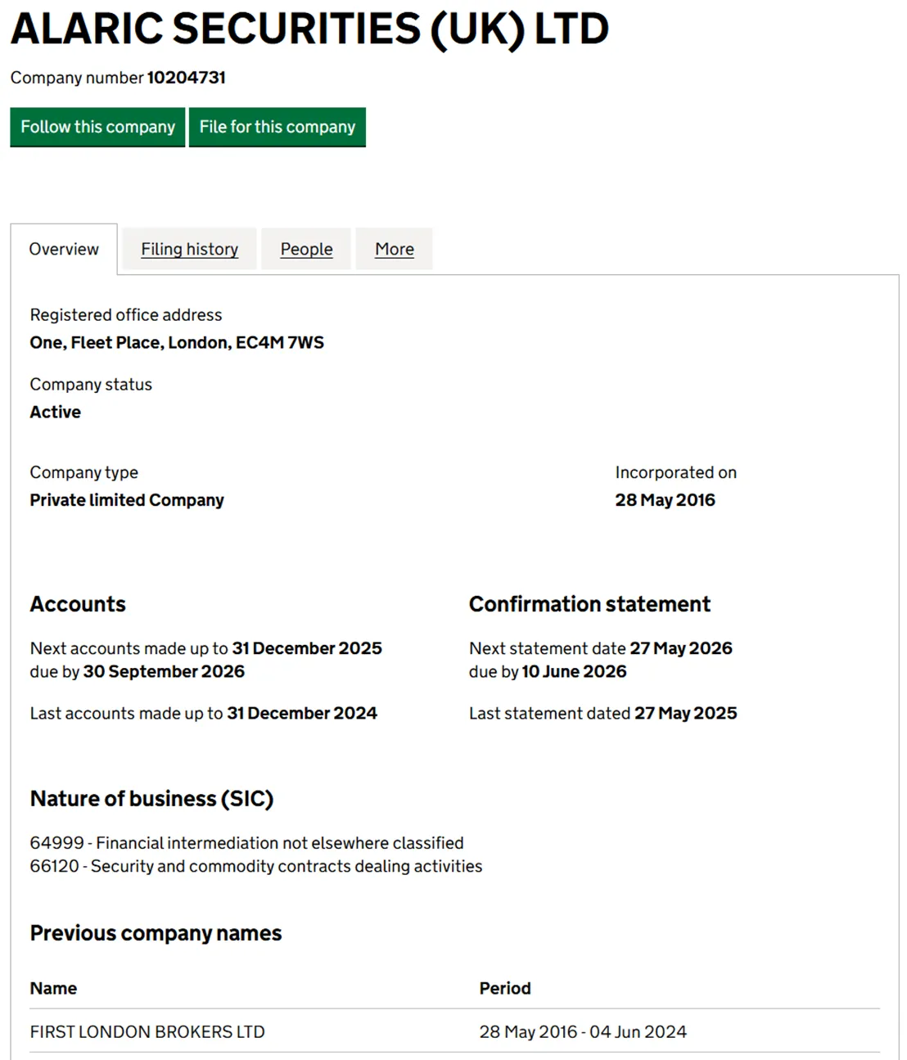The height and width of the screenshot is (1060, 907).
Task: Click the statement due date 10 June 2026
Action: [x=574, y=671]
